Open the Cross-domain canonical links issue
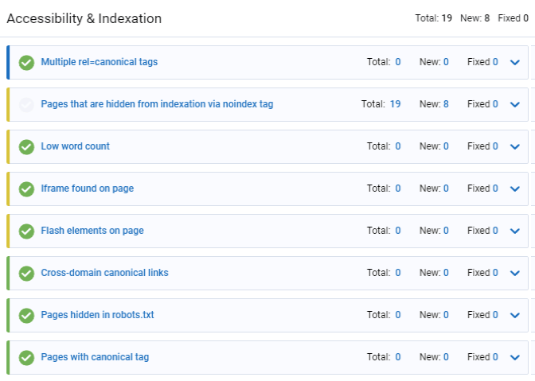535x381 pixels. [104, 273]
